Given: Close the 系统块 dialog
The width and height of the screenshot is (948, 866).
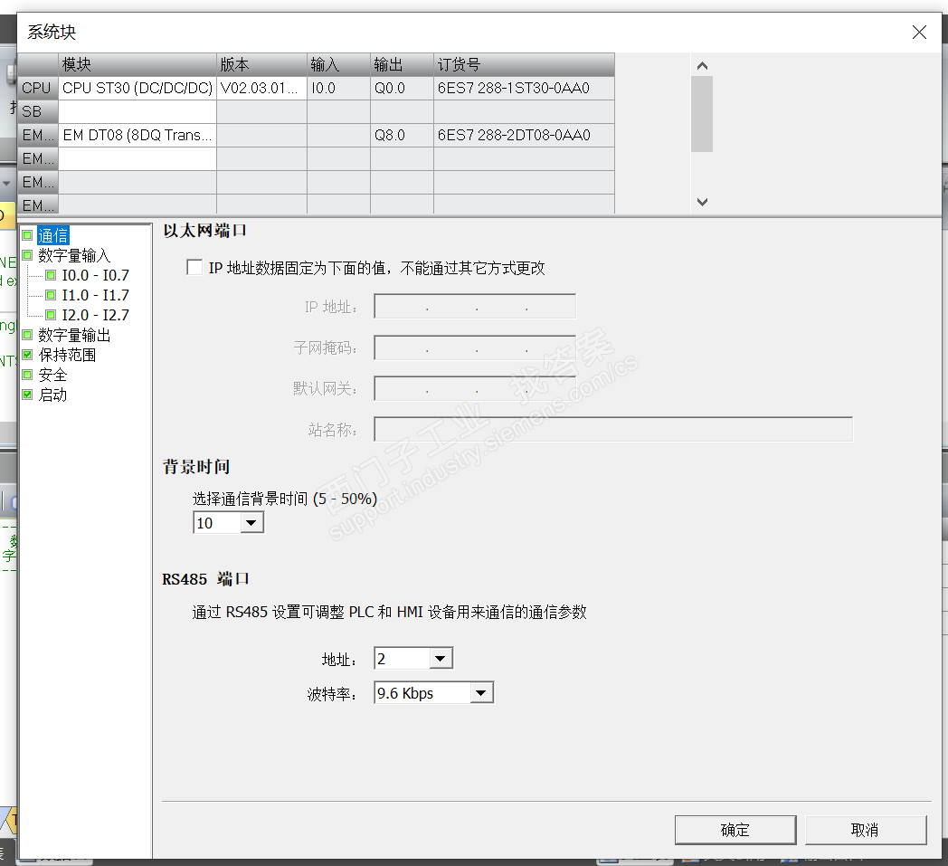Looking at the screenshot, I should tap(919, 32).
